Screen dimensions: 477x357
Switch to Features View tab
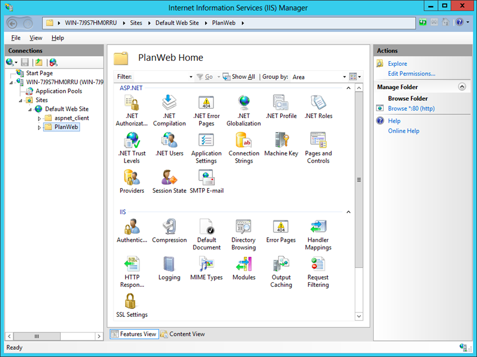134,334
